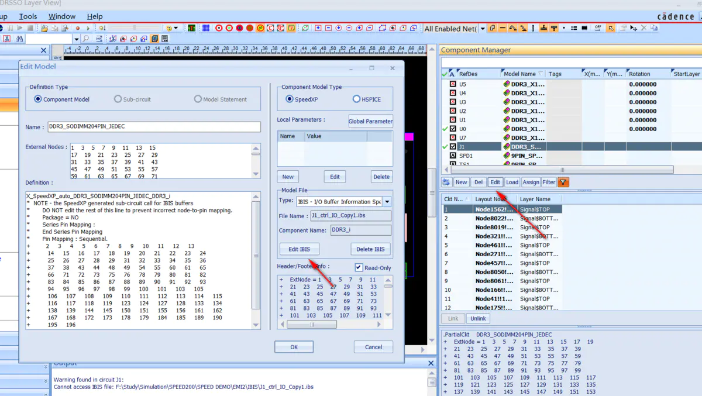Click the highlighted document icon in second toolbar row

(154, 39)
